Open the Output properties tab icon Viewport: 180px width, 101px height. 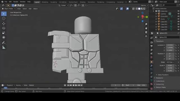click(152, 46)
